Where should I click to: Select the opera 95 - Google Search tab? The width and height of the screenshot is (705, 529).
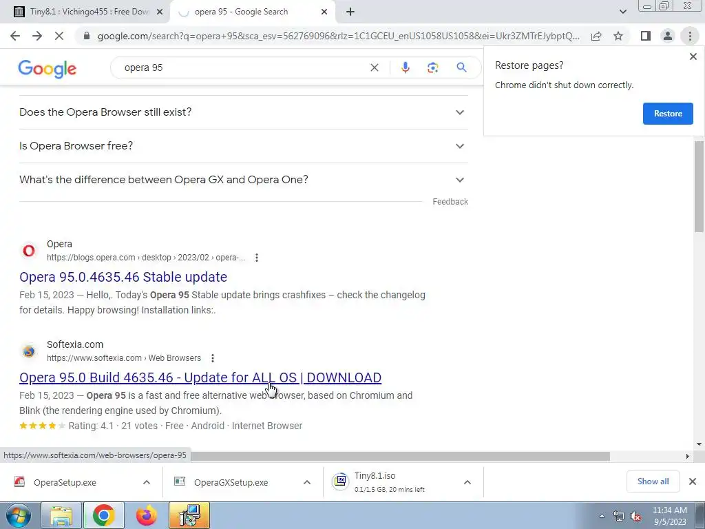click(252, 12)
